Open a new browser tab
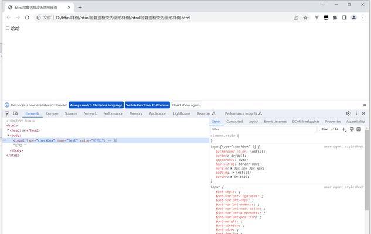The height and width of the screenshot is (234, 371). [x=80, y=8]
